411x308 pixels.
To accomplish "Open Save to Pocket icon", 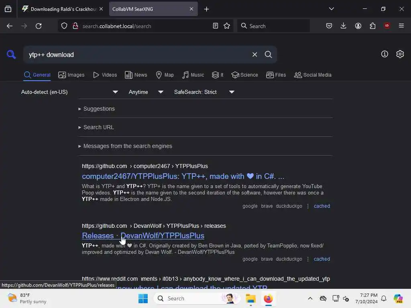I will [329, 26].
